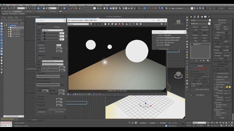Open configure modifier sets icon

tap(208, 60)
